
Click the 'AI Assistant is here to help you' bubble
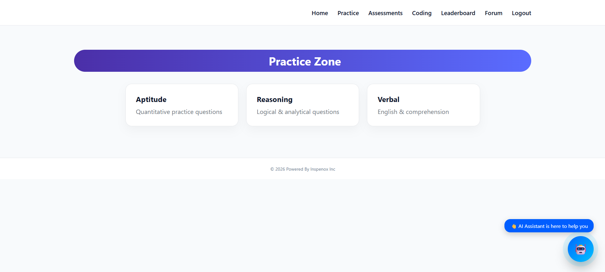(553, 226)
